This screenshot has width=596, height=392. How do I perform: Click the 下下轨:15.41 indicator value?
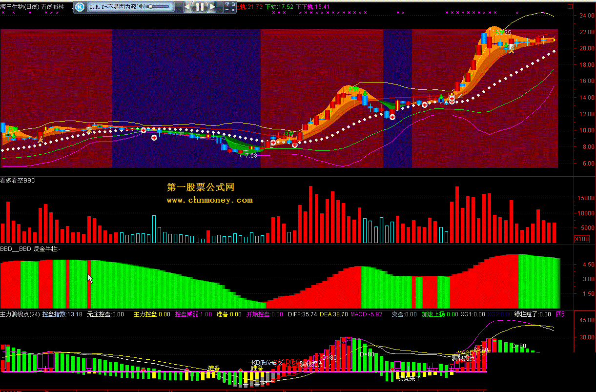click(313, 6)
